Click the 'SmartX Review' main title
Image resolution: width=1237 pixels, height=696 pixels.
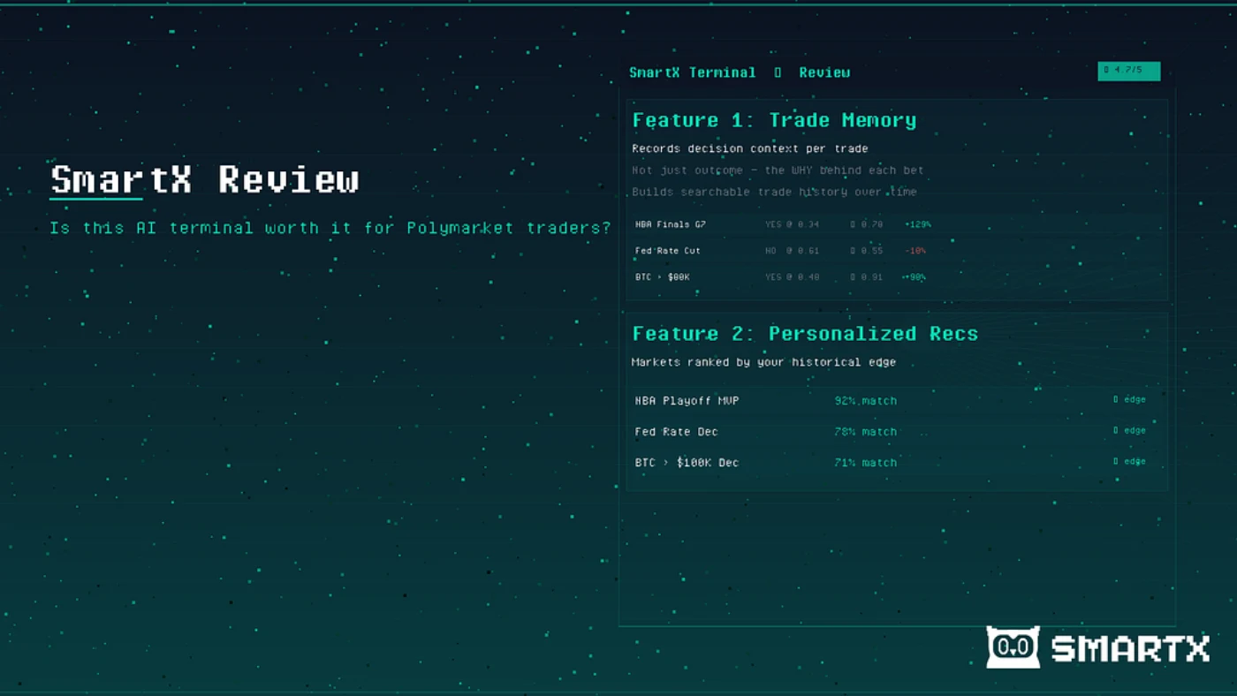tap(205, 179)
